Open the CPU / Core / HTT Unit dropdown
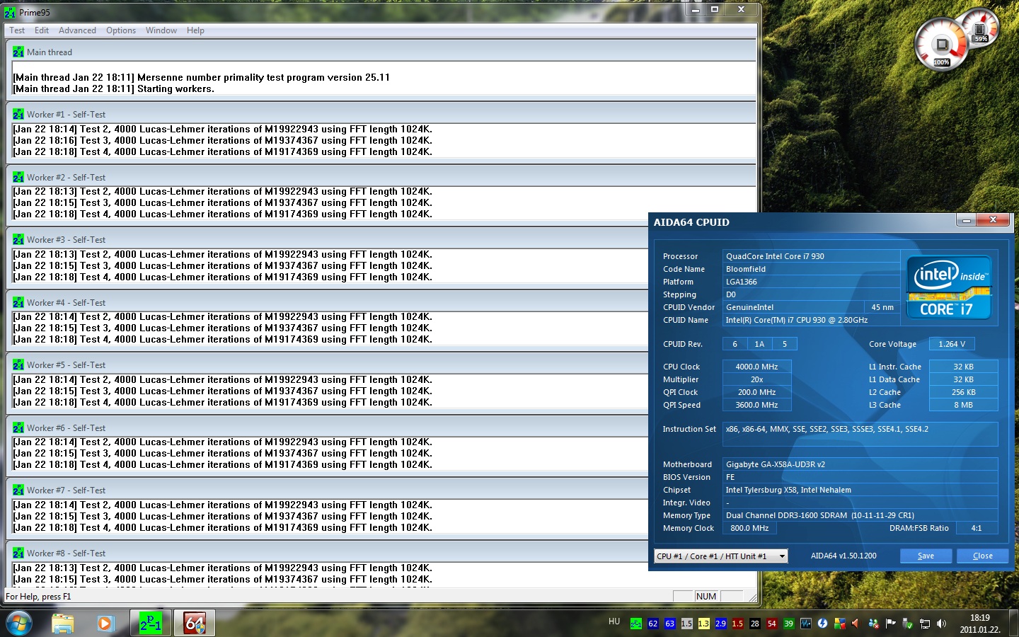Viewport: 1019px width, 637px height. pyautogui.click(x=720, y=556)
